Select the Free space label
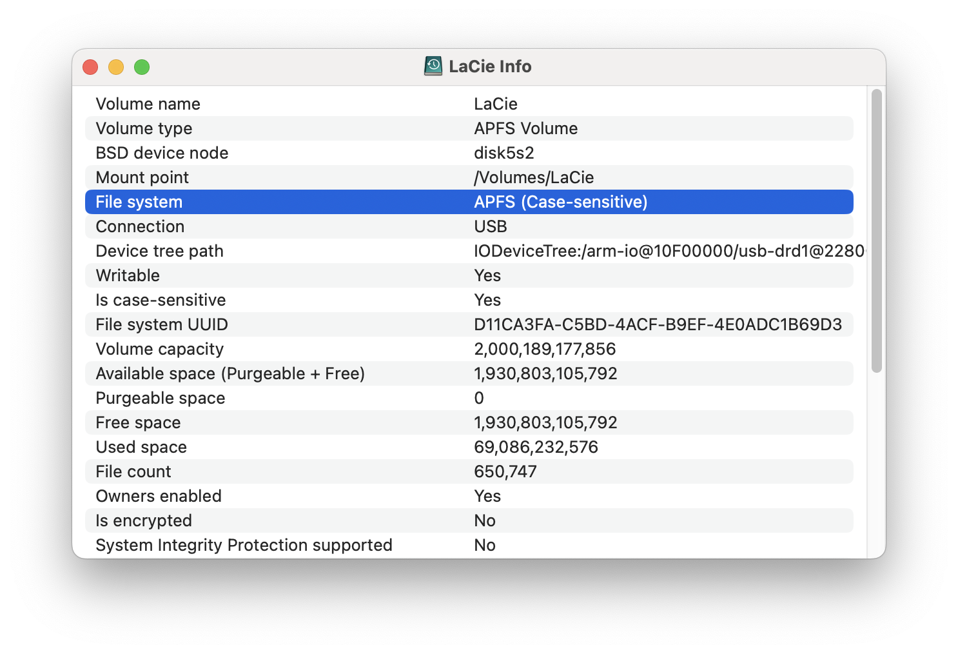 point(138,422)
